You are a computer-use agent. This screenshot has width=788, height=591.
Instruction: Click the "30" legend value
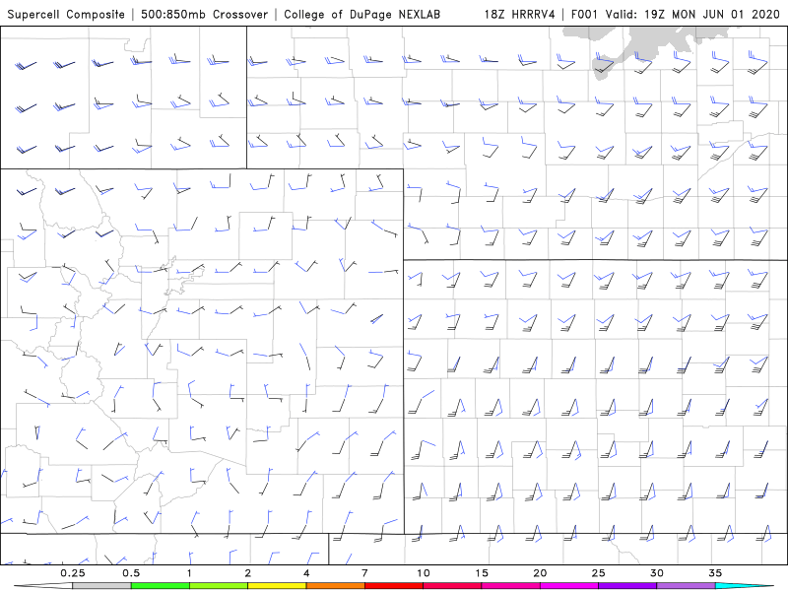click(657, 573)
